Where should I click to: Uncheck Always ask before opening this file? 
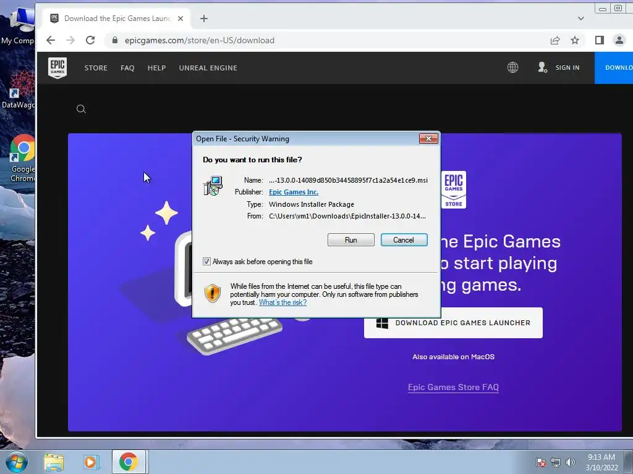[x=206, y=262]
